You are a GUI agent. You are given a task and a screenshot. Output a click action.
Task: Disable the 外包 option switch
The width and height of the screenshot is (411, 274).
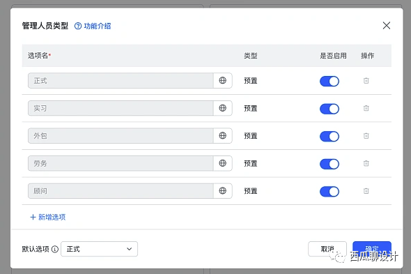329,136
